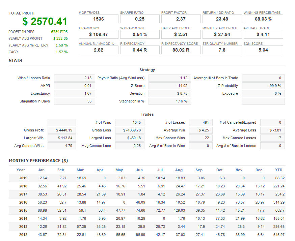Viewport: 295px width, 241px height.
Task: Click Annual % / Max DD % box 2.82
Action: click(99, 50)
